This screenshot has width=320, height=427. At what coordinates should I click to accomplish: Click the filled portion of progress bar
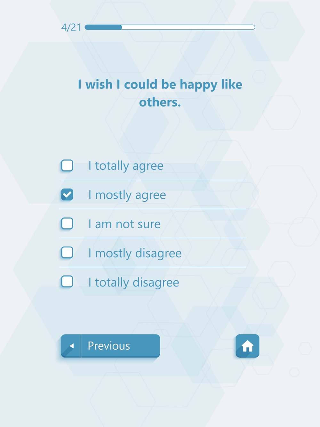pos(103,27)
